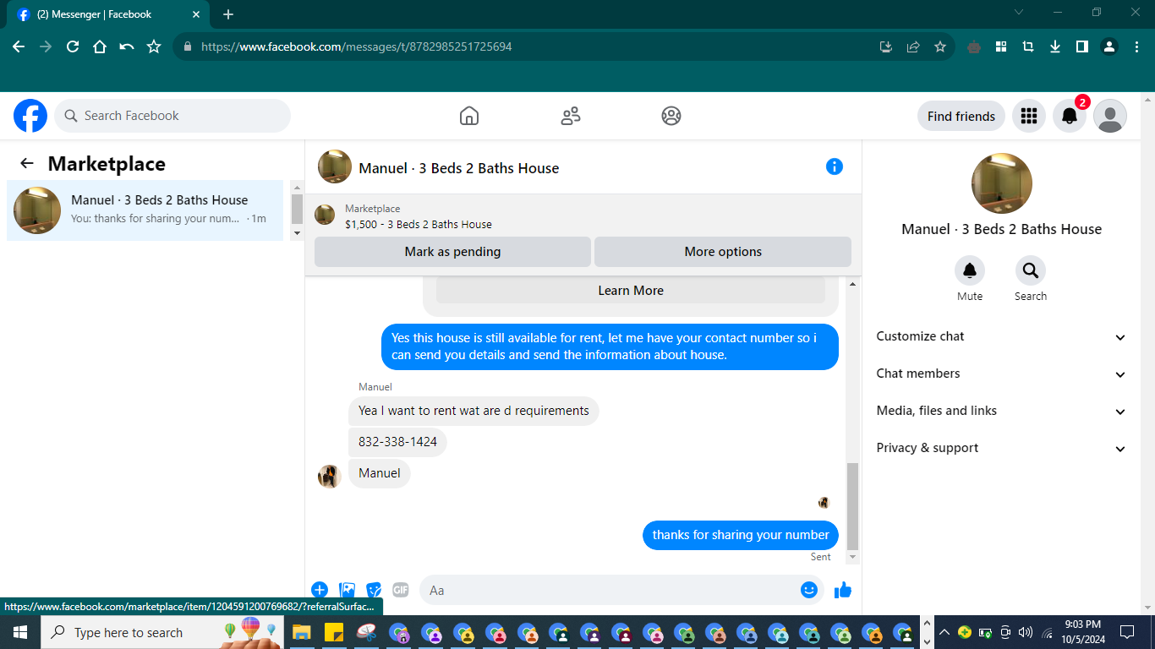Open the account profile avatar menu
1155x649 pixels.
1110,116
